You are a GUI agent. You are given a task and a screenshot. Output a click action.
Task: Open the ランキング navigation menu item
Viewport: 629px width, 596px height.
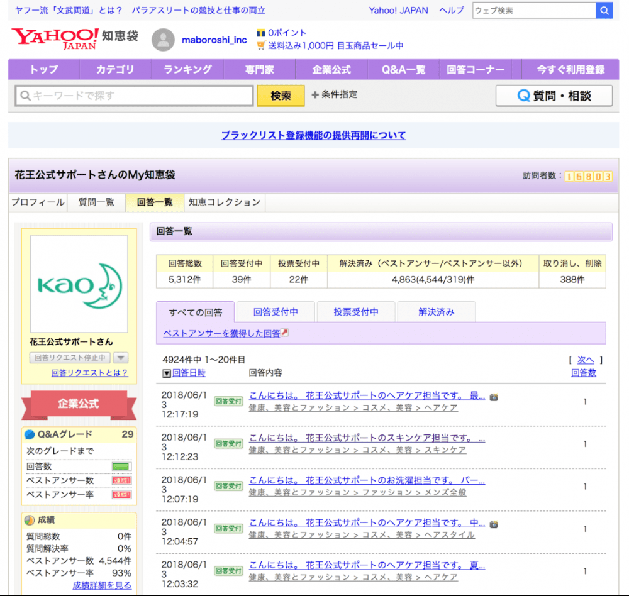tap(187, 70)
